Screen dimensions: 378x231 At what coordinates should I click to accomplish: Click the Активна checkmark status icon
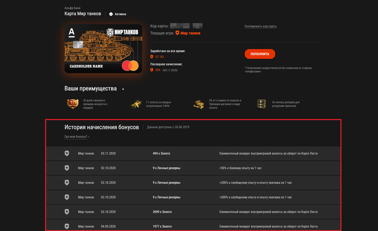pos(111,14)
